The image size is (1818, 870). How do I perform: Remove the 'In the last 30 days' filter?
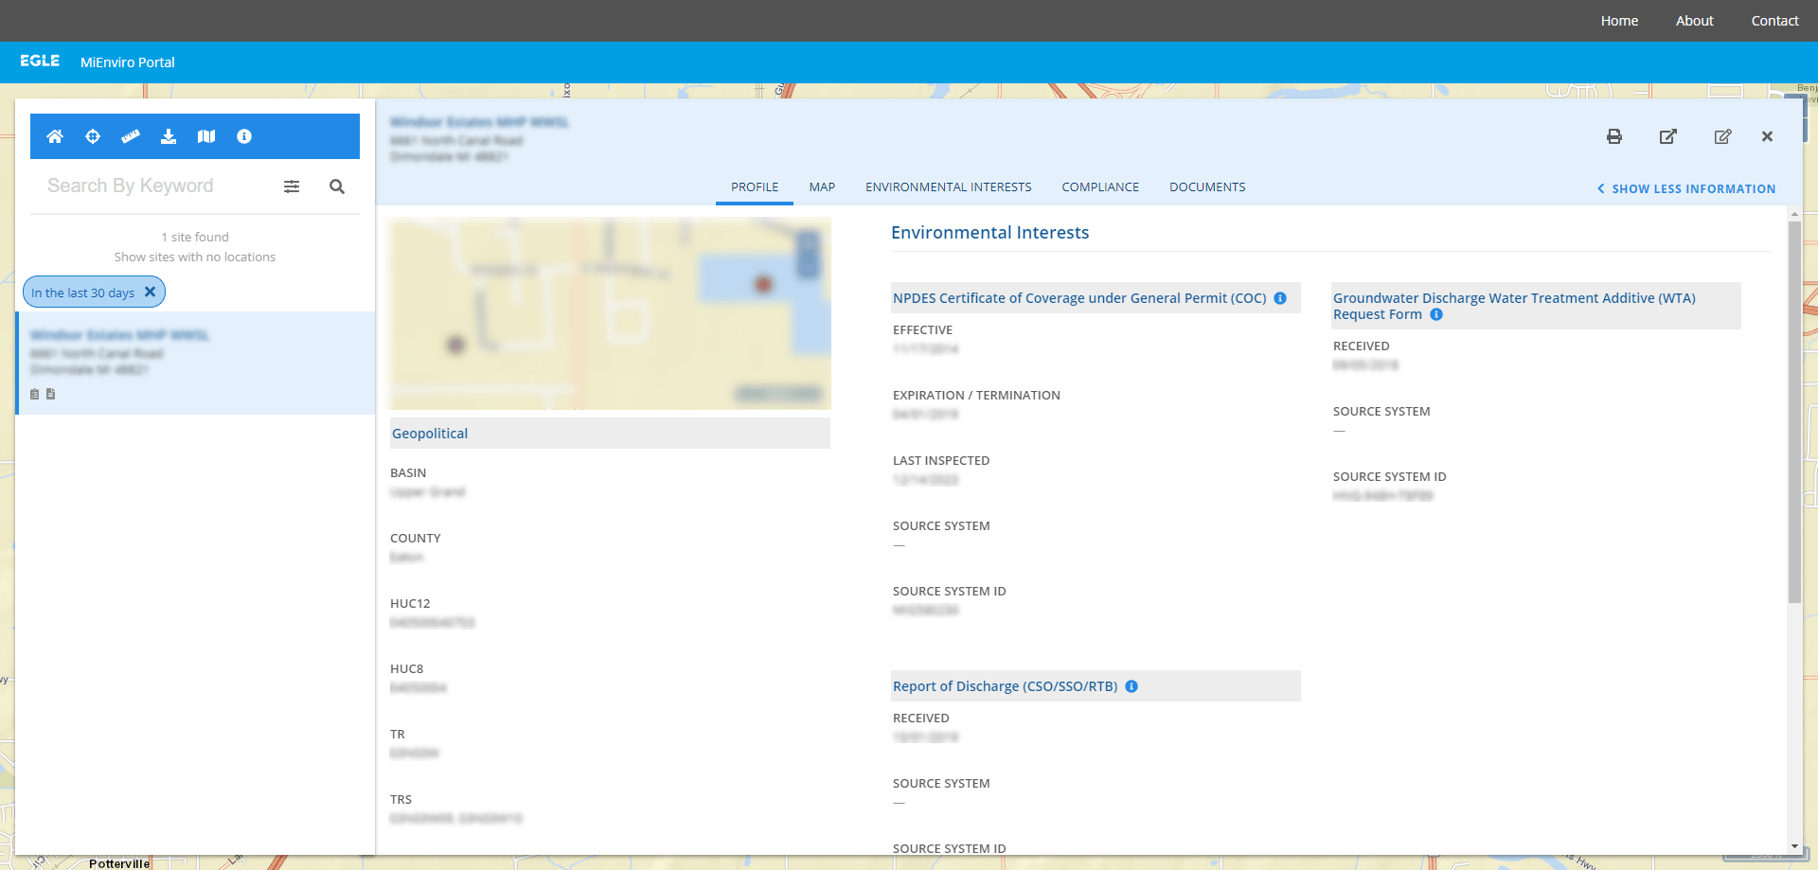[150, 292]
